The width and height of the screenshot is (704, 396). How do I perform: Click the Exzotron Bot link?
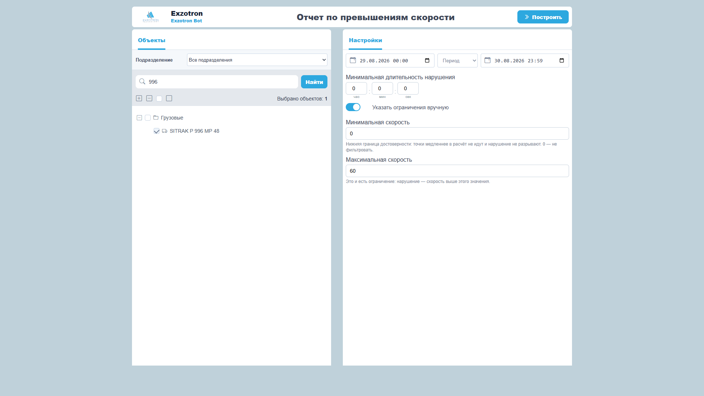186,21
